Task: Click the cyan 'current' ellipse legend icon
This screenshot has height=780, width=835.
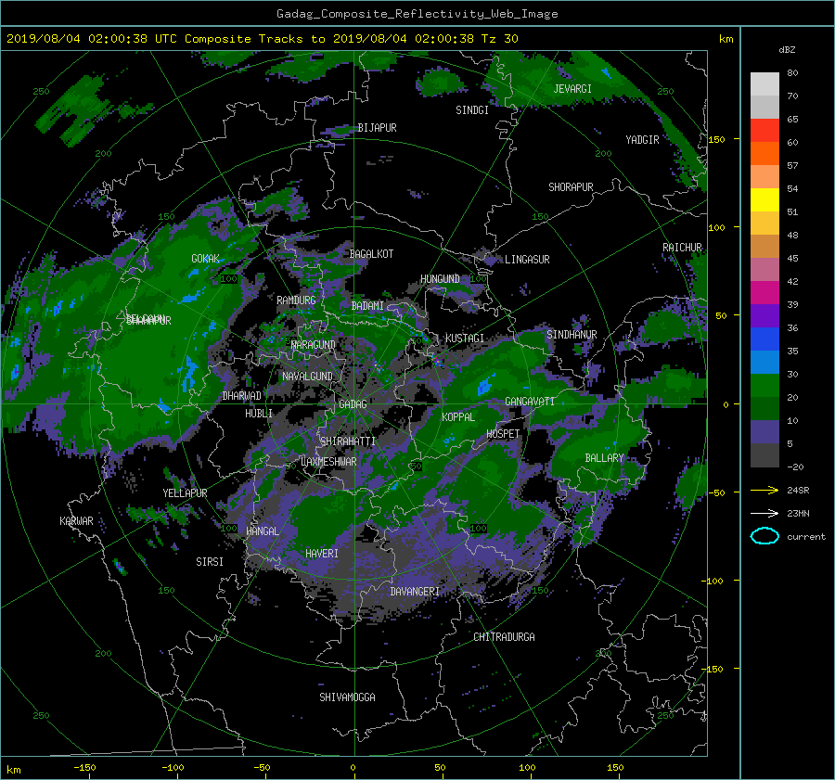Action: coord(764,536)
